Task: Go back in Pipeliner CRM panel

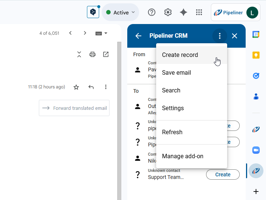Action: tap(138, 36)
